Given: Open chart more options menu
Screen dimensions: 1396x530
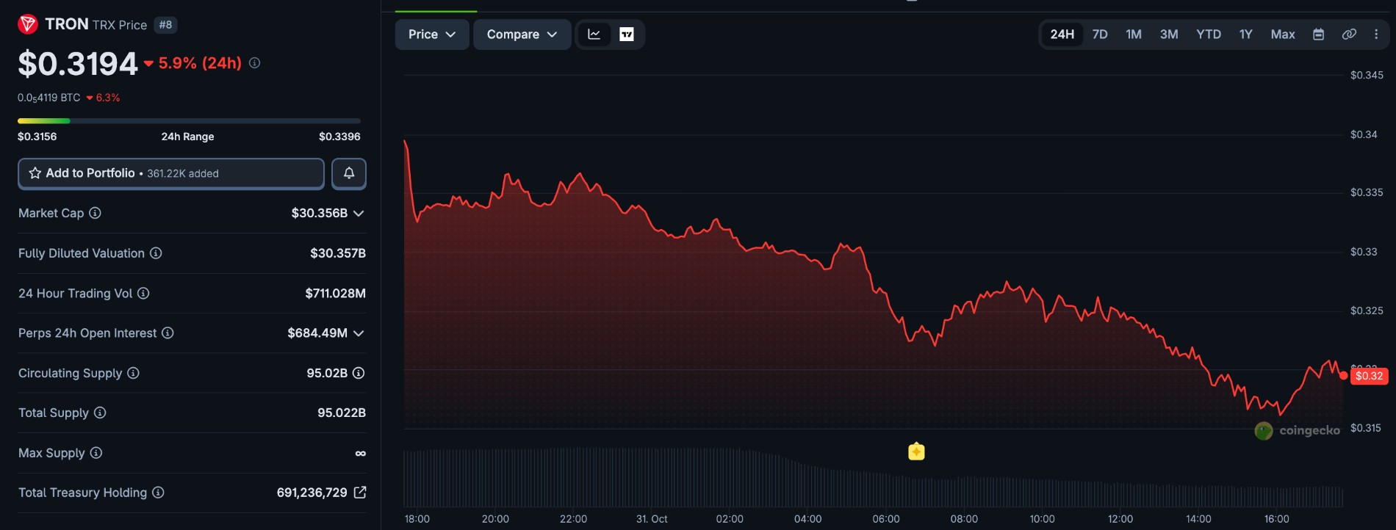Looking at the screenshot, I should 1376,35.
